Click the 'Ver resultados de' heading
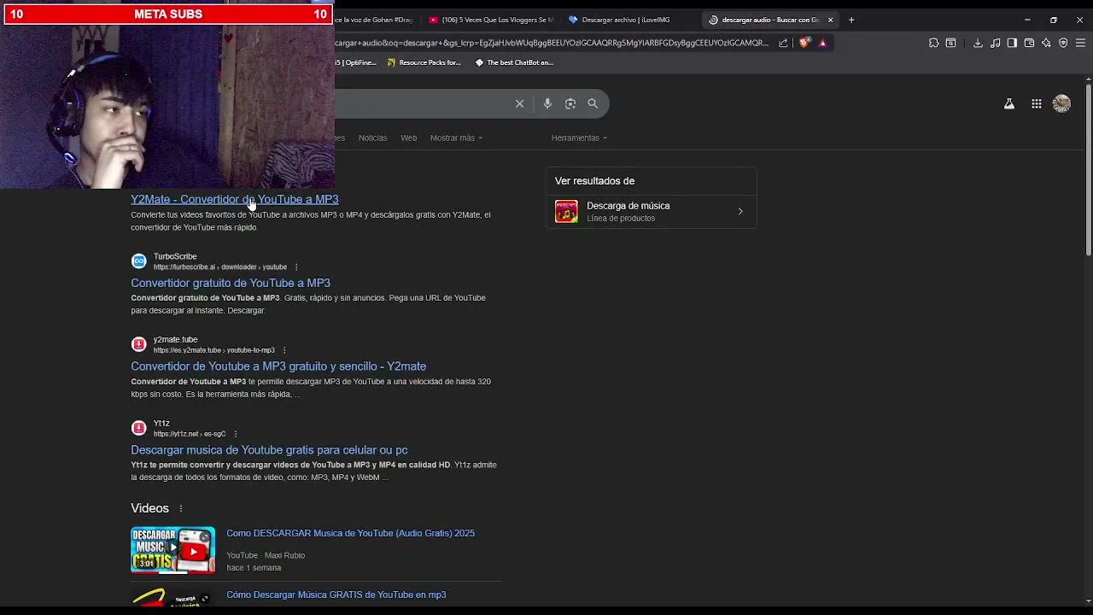 (594, 181)
